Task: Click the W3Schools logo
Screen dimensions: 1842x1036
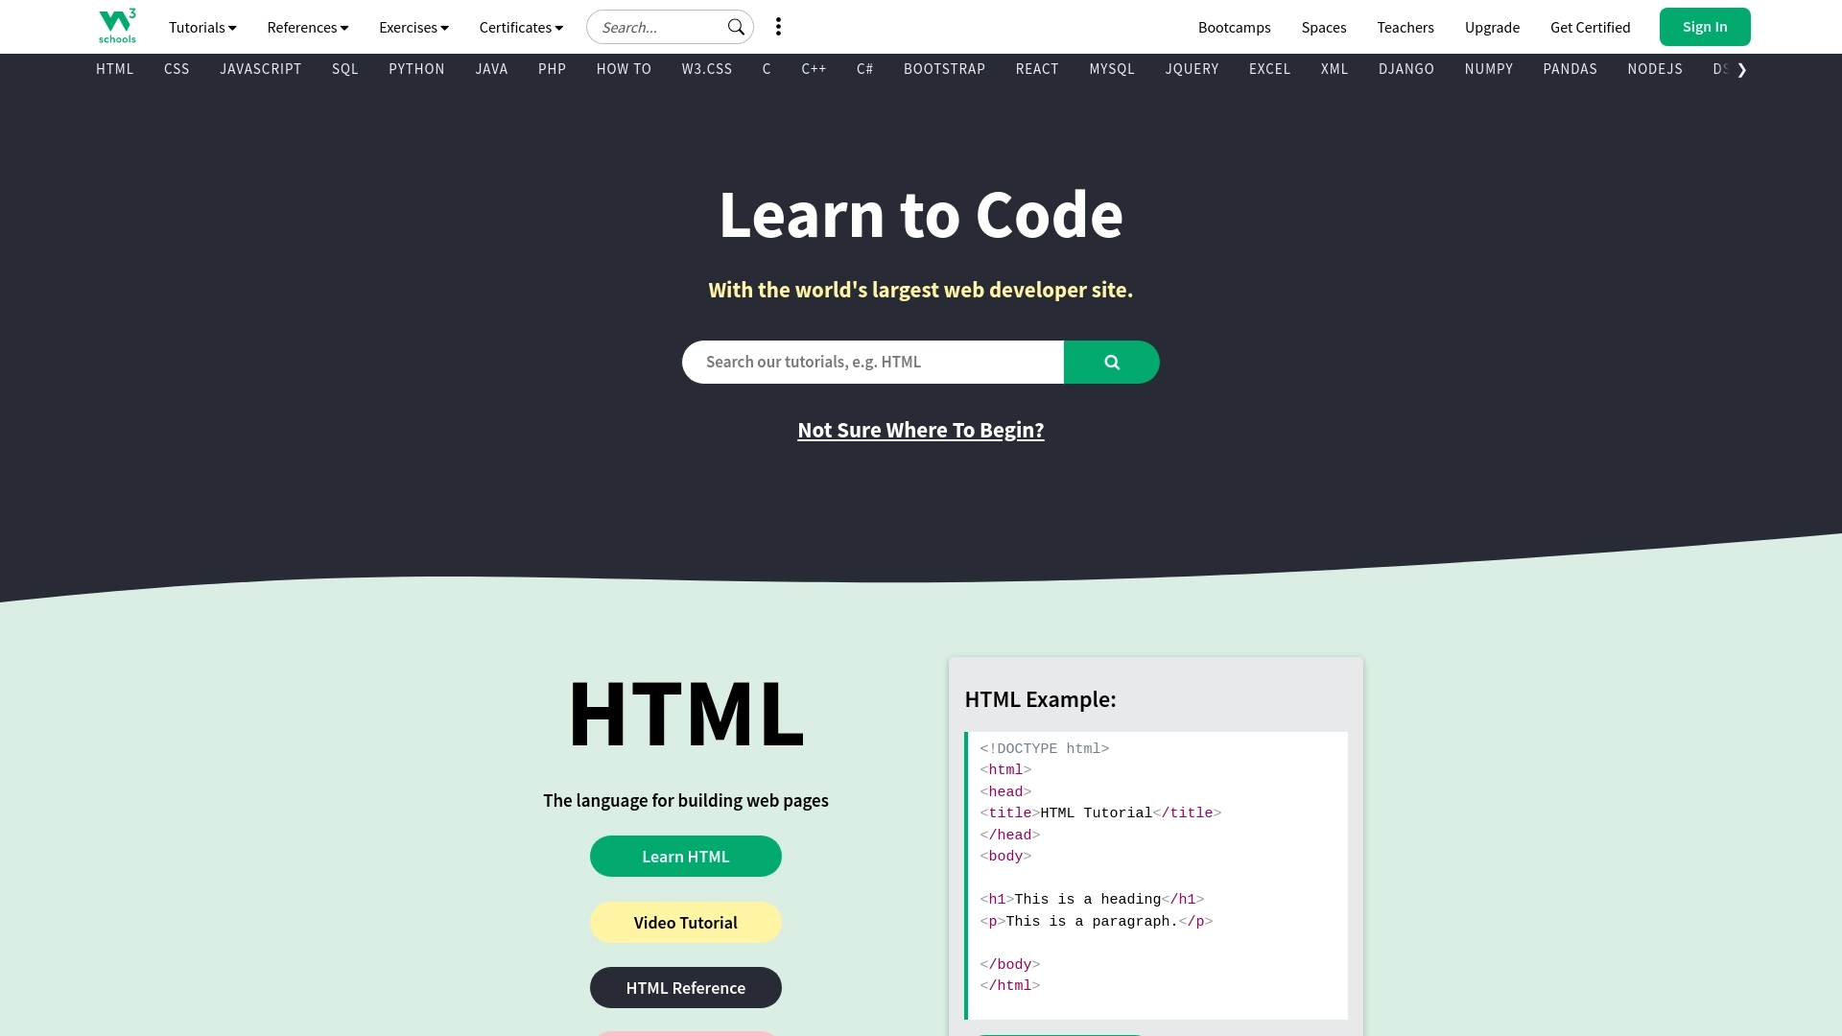Action: point(117,26)
